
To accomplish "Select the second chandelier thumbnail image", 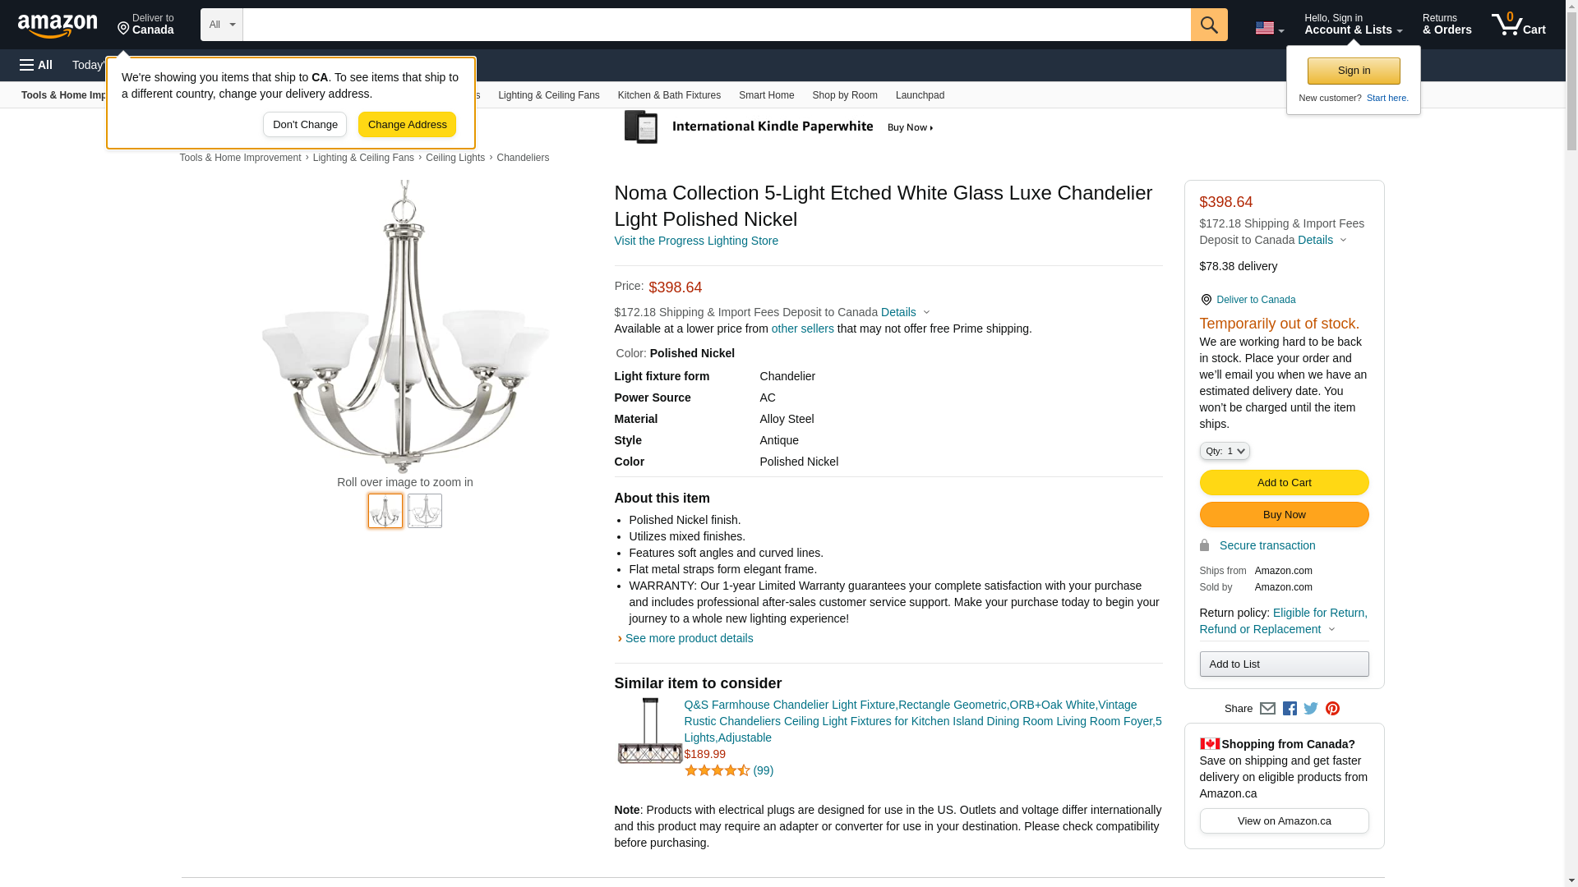I will 425,511.
